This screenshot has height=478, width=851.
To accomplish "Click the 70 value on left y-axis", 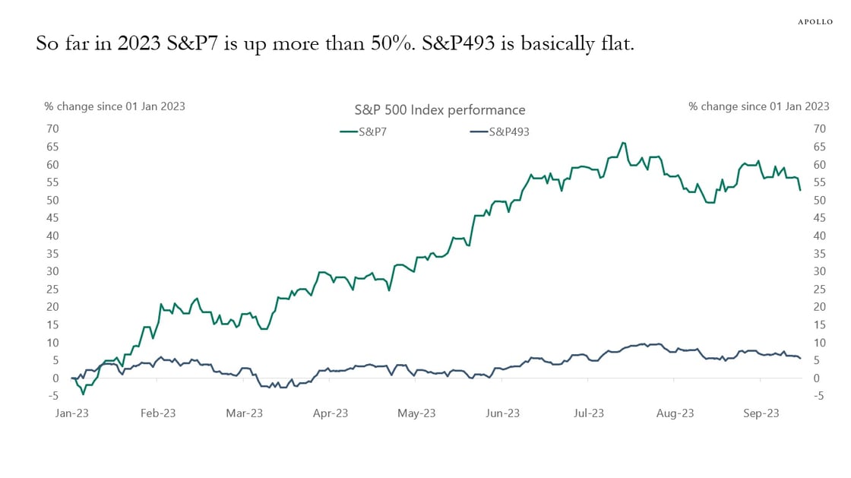I will click(52, 128).
